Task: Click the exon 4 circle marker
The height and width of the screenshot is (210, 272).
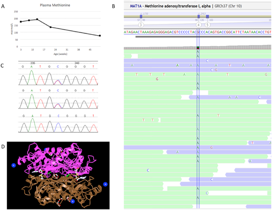Action: pos(198,25)
